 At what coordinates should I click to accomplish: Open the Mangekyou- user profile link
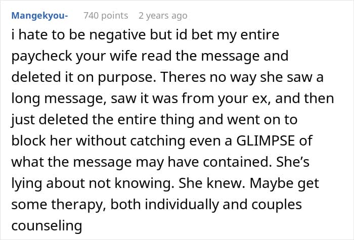coord(40,16)
